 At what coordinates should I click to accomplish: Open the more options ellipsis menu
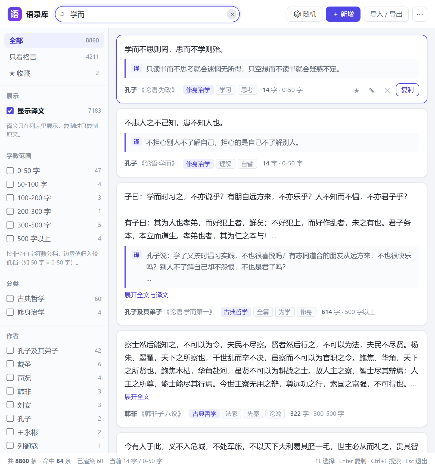pyautogui.click(x=420, y=14)
